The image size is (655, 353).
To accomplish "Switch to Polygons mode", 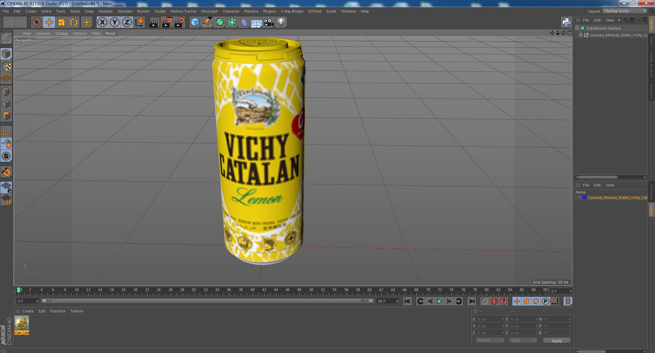I will [6, 116].
